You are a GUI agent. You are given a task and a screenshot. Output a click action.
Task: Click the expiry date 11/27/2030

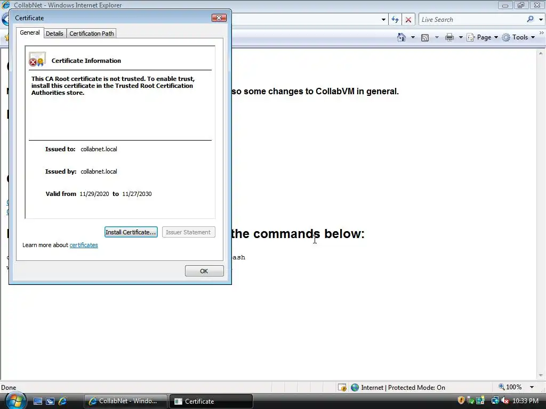[137, 194]
